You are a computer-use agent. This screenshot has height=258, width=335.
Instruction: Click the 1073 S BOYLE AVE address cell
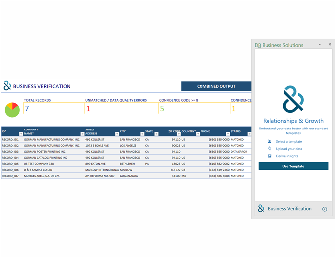tap(97, 146)
